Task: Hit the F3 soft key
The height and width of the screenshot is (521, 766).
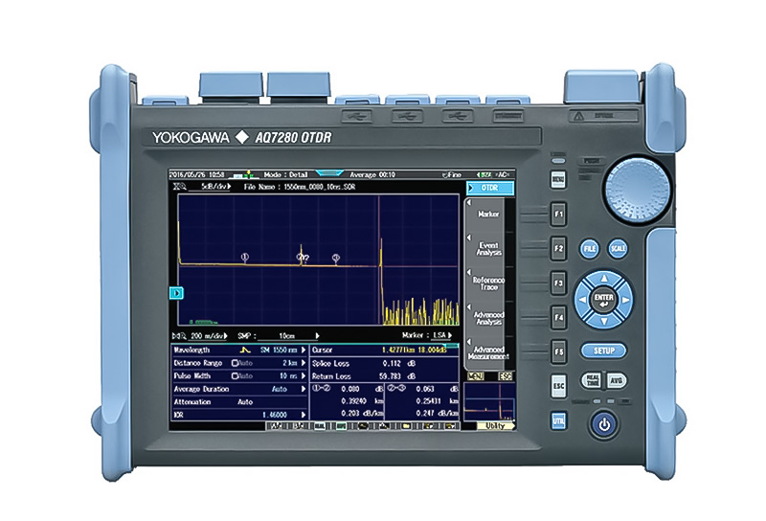Action: pos(558,283)
